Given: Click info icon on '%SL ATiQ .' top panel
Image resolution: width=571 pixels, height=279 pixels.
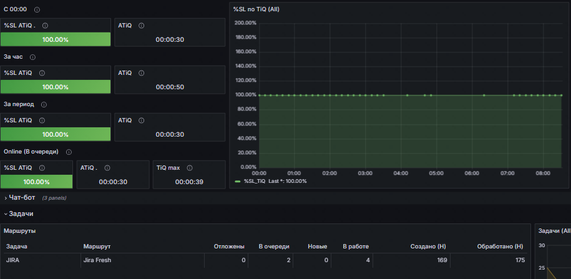Looking at the screenshot, I should (x=45, y=26).
